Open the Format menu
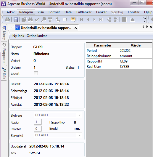This screenshot has height=157, width=153. click(54, 12)
